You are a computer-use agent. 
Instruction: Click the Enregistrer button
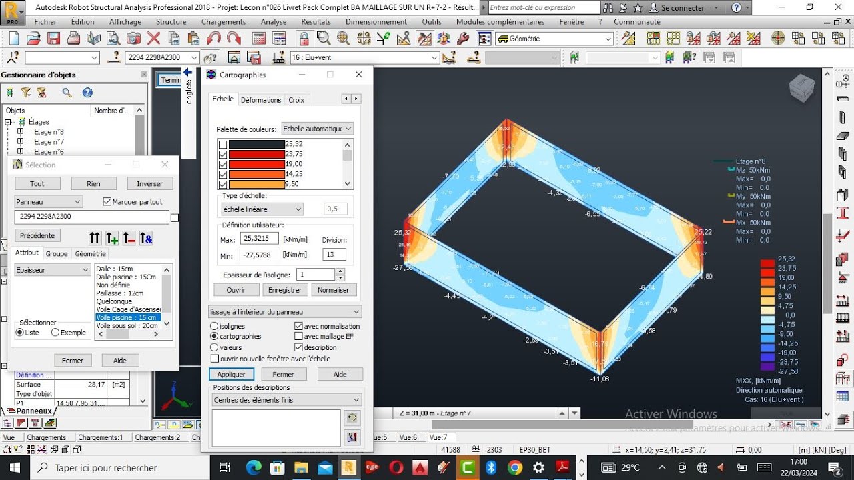coord(285,290)
